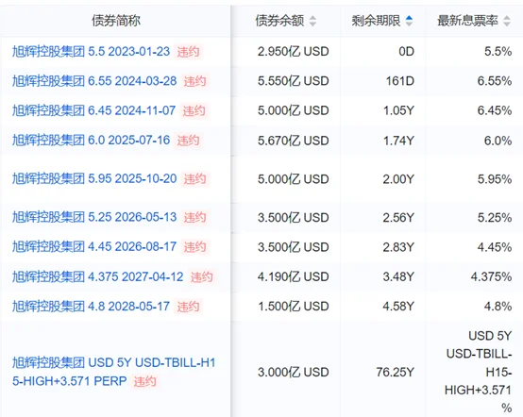Open the USD-TBILL PERP perpetual bond link
This screenshot has width=523, height=417.
[x=113, y=372]
